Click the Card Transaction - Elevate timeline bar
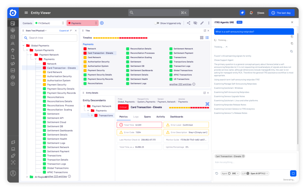The height and width of the screenshot is (190, 306). tap(189, 107)
